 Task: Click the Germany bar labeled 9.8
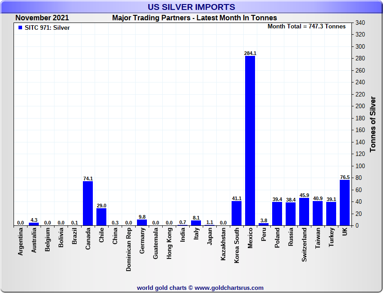click(142, 222)
